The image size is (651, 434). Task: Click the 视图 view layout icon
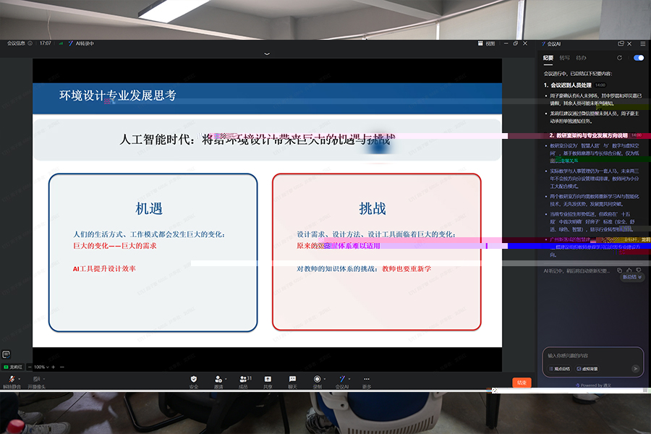coord(483,43)
